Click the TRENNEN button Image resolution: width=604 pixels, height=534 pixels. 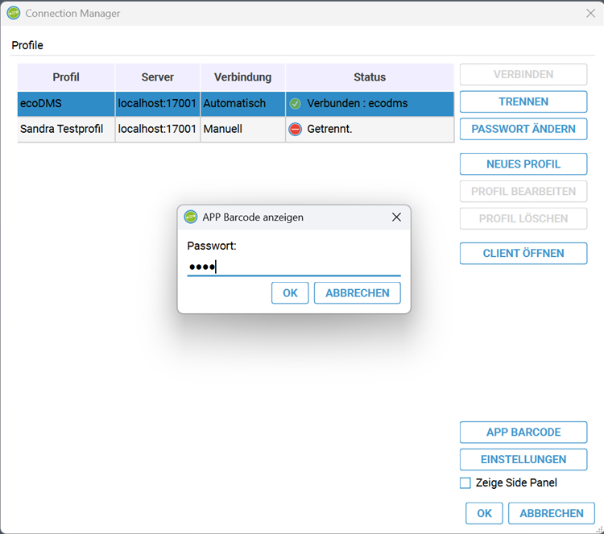(523, 101)
